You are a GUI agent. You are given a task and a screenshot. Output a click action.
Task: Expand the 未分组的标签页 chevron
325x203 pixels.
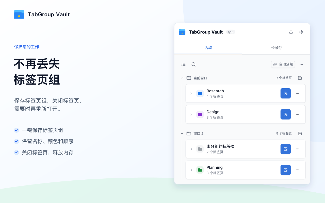click(191, 149)
